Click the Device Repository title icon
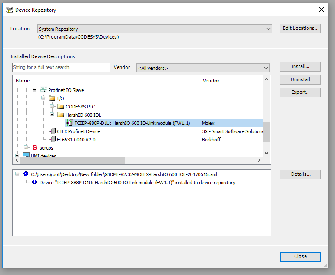 (10, 10)
